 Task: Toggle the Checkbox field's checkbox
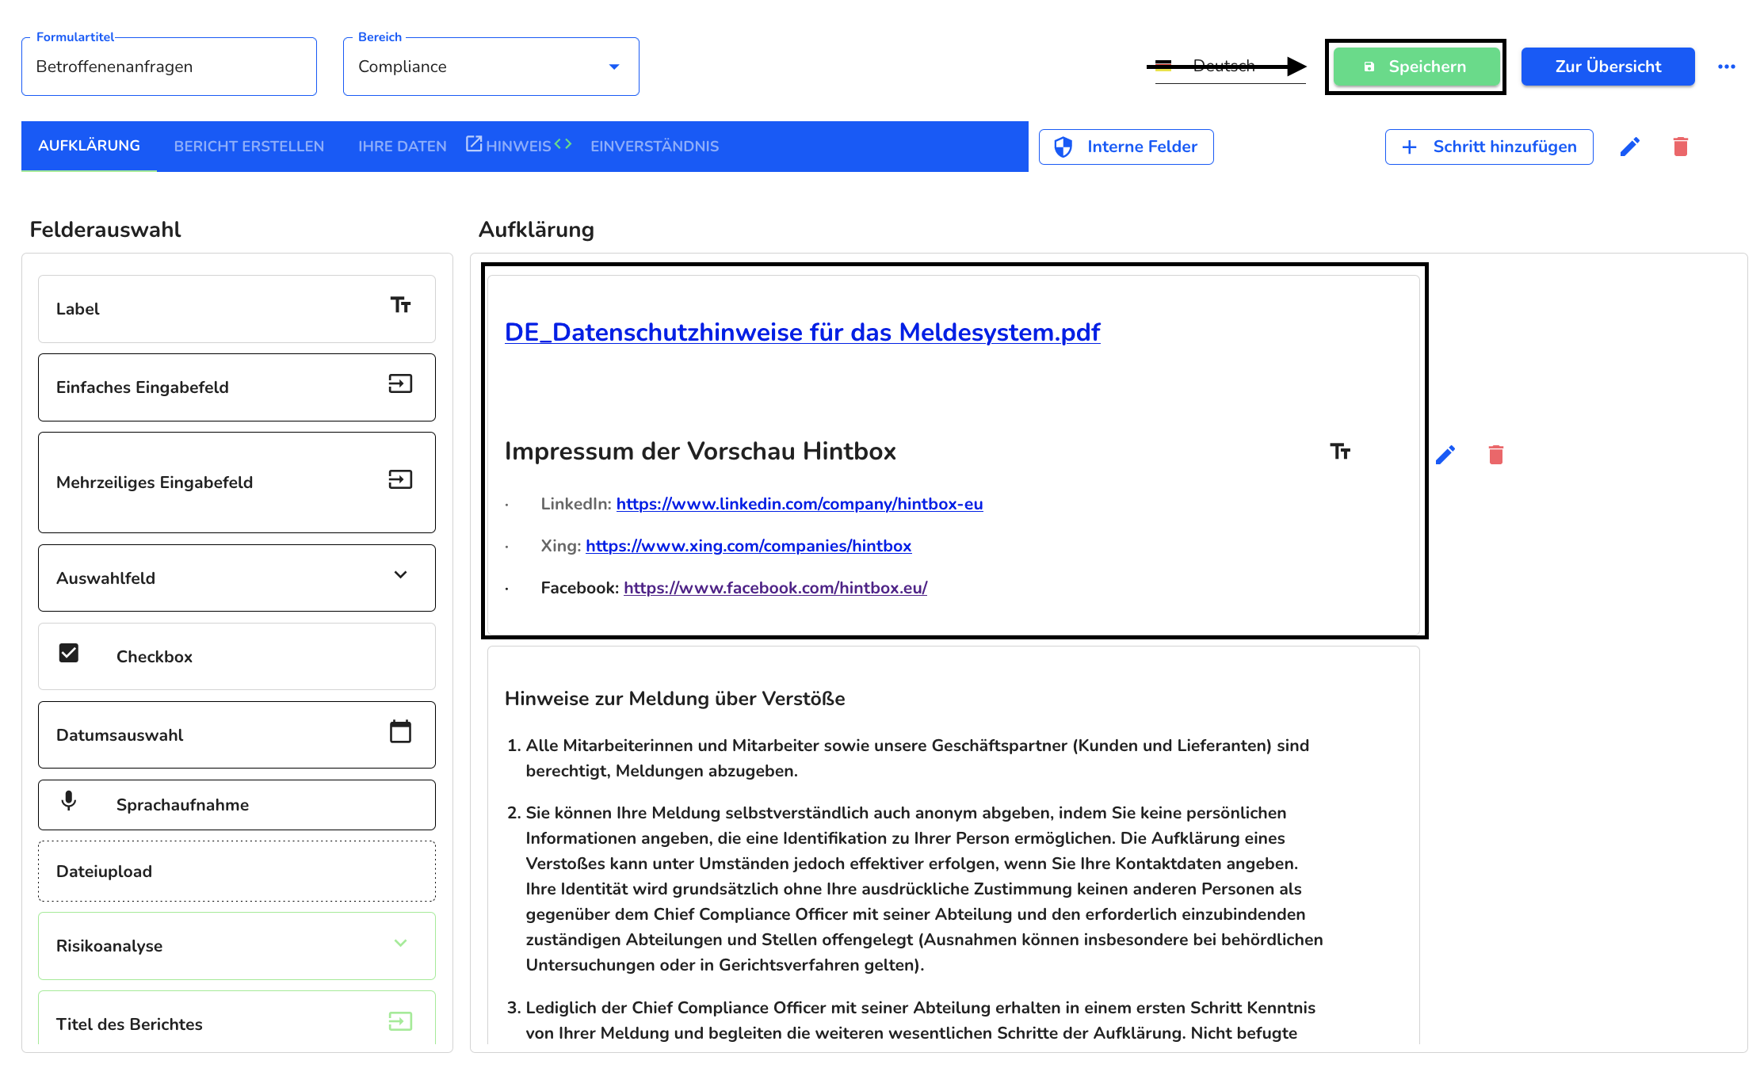pyautogui.click(x=69, y=653)
